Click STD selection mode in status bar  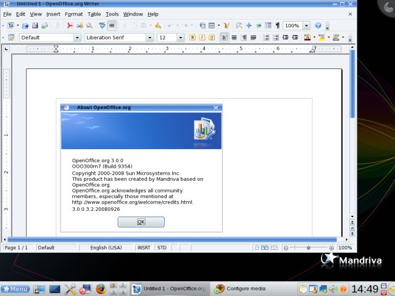162,248
